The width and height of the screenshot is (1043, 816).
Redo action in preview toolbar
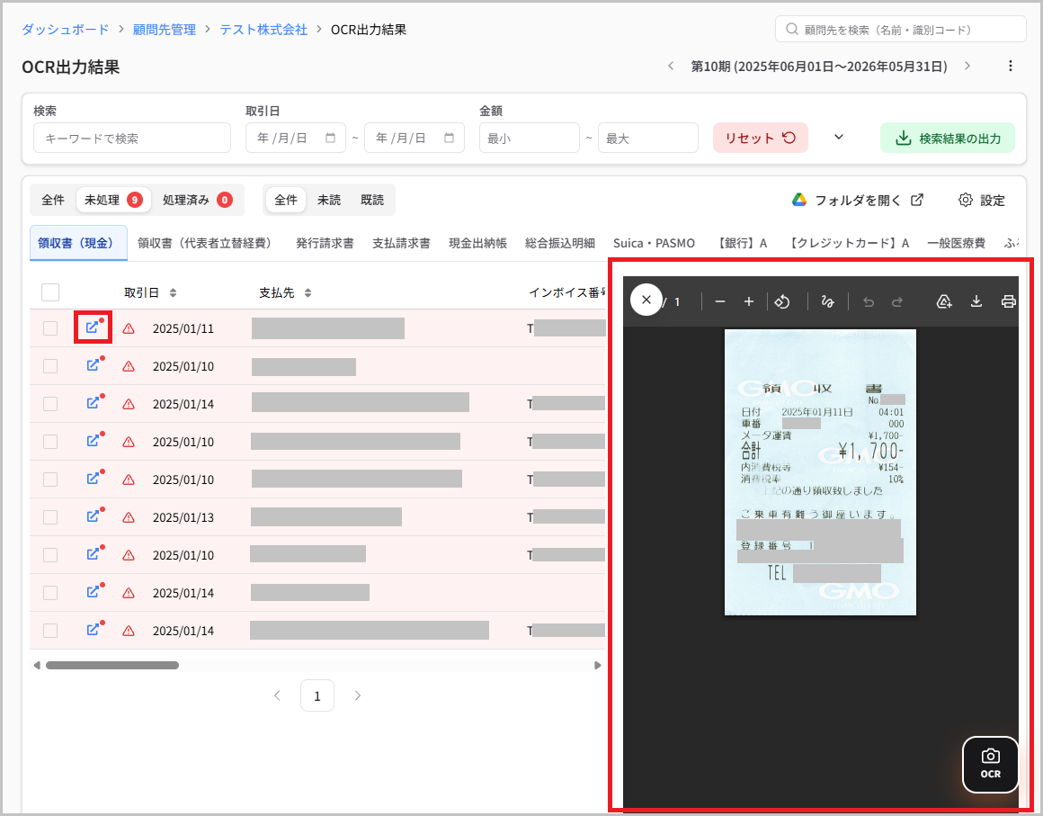pyautogui.click(x=896, y=301)
